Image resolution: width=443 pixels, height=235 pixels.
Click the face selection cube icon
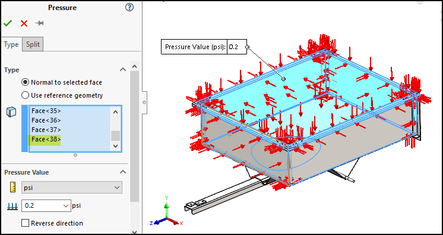[11, 112]
